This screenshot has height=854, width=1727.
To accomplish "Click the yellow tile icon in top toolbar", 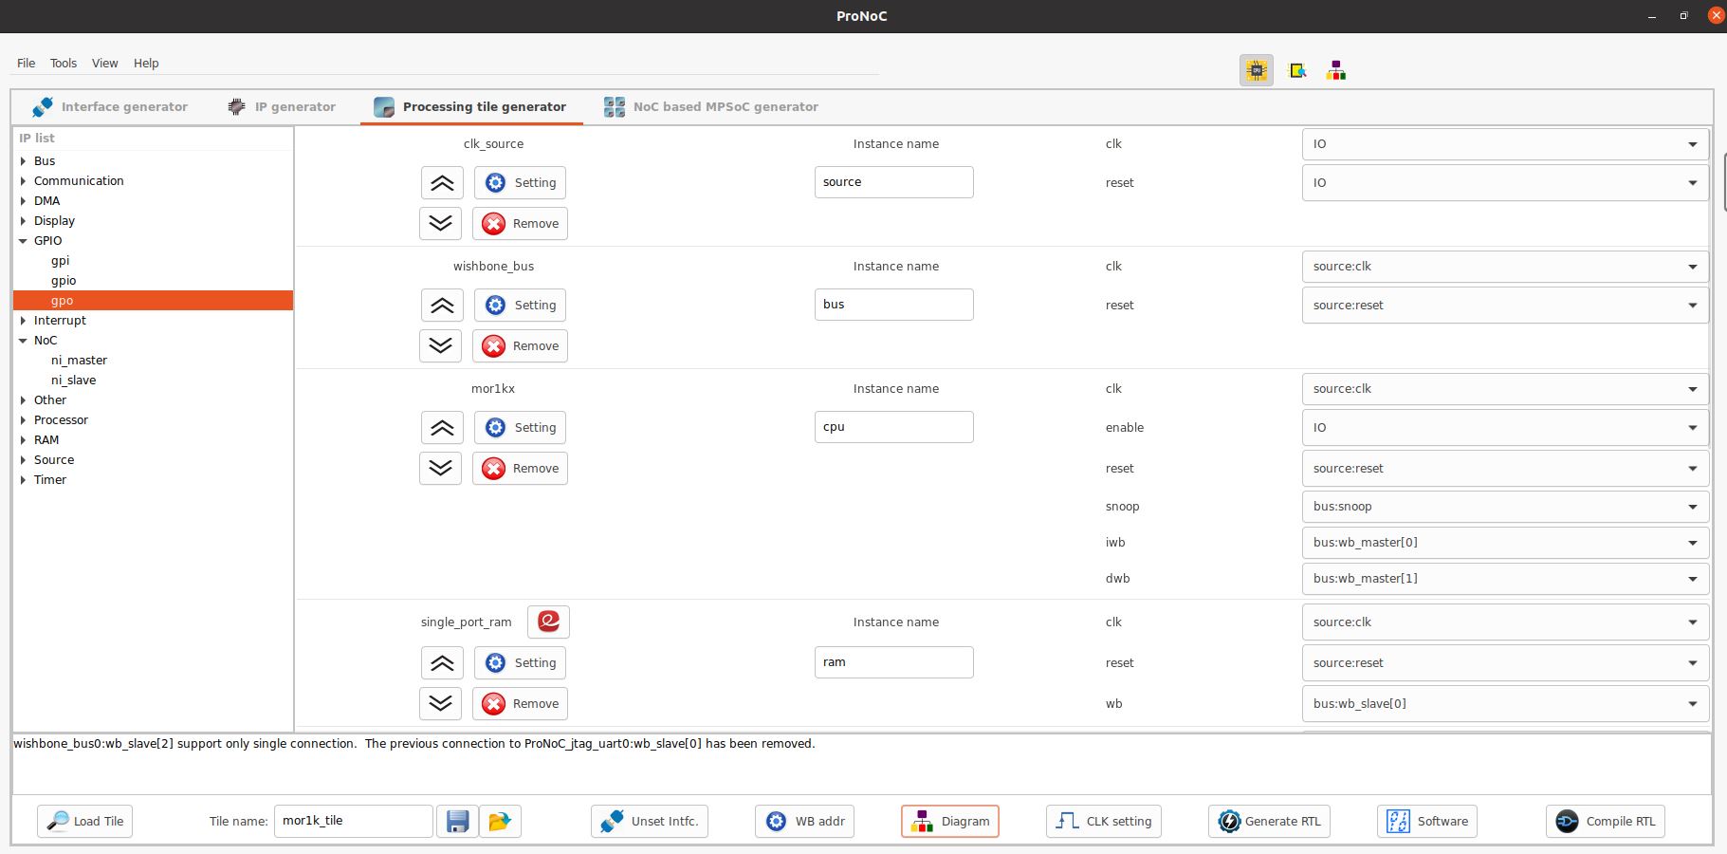I will pos(1297,70).
